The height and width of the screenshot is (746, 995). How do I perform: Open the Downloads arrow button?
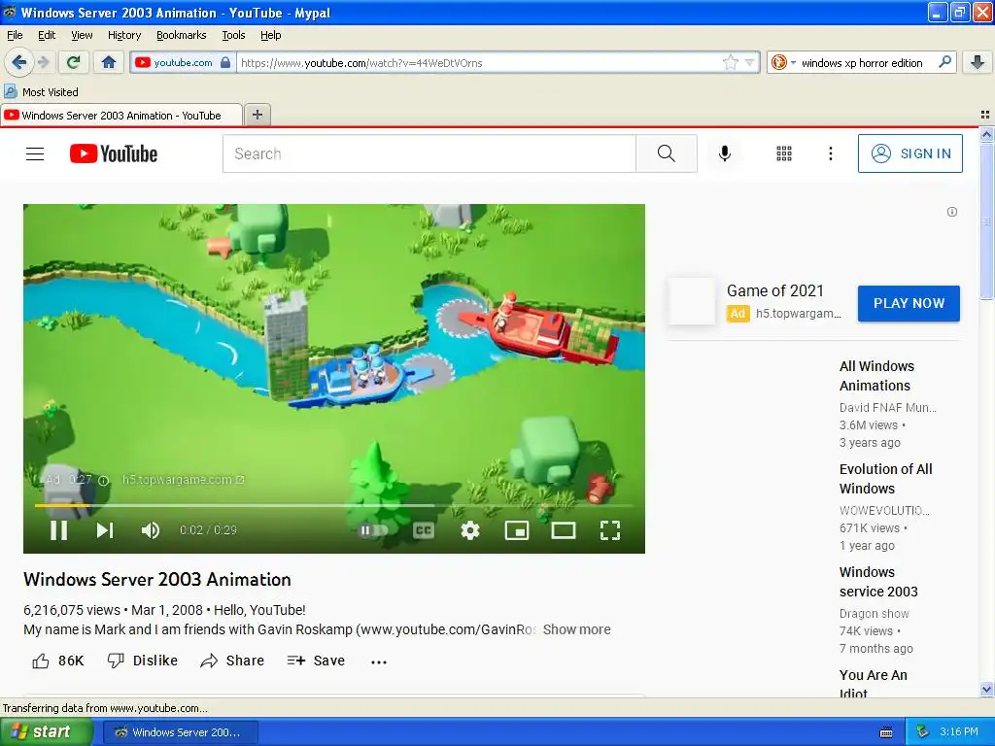[978, 62]
